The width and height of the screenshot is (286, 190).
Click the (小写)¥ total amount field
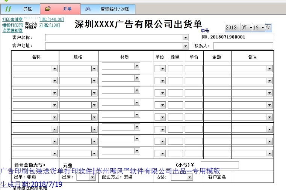coord(219,165)
